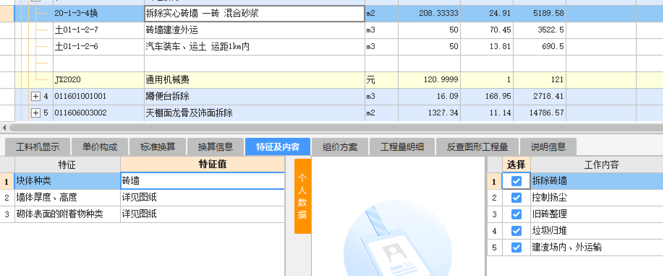The height and width of the screenshot is (276, 663).
Task: Select the 墙体厚度、高度 feature name
Action: coord(67,197)
